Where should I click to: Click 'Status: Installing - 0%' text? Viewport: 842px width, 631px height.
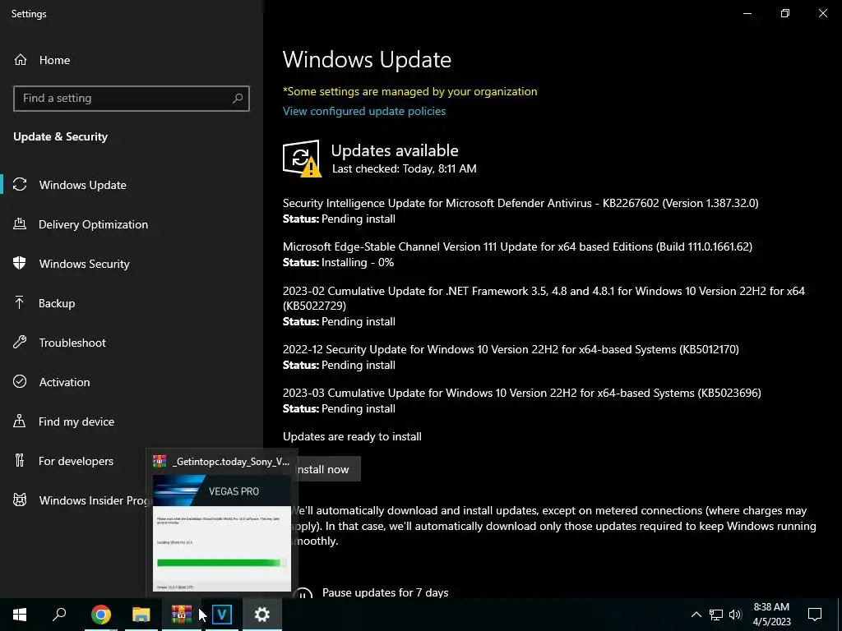click(338, 262)
